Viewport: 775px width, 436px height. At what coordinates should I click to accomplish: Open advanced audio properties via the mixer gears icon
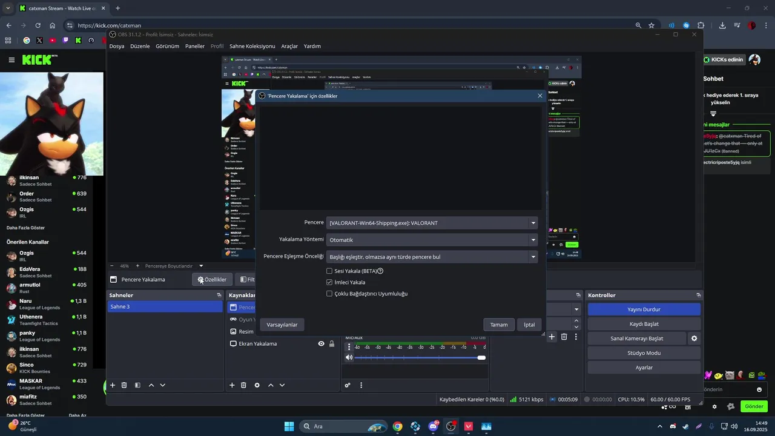[x=348, y=385]
